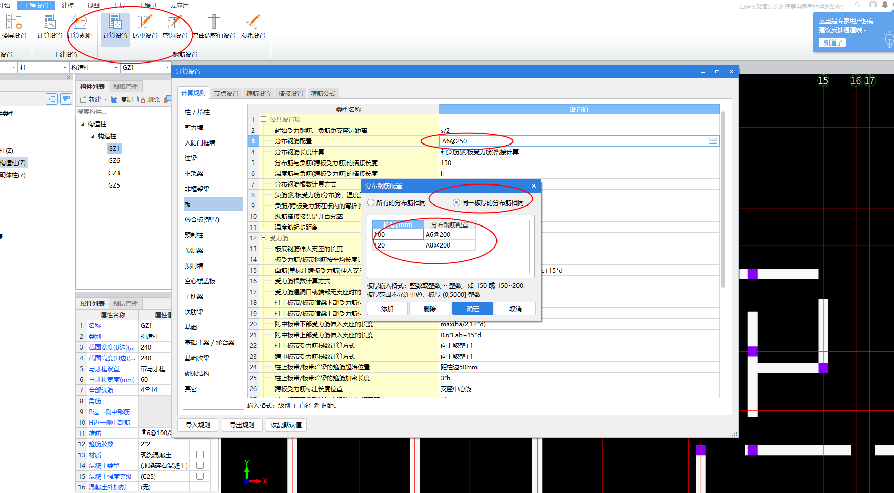Minimize the 计算设置 dialog

pyautogui.click(x=703, y=72)
